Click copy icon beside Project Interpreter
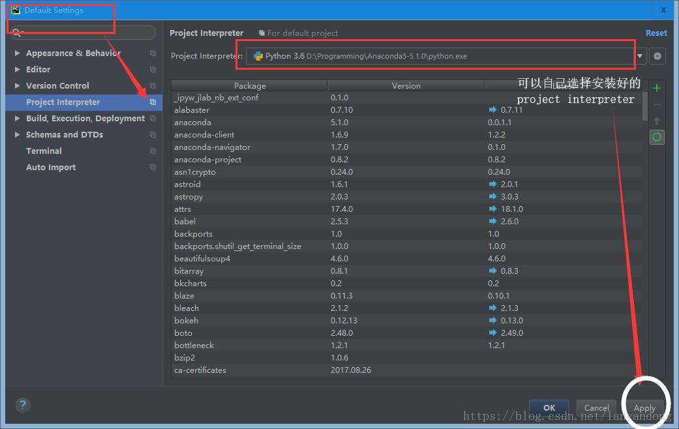 (153, 102)
